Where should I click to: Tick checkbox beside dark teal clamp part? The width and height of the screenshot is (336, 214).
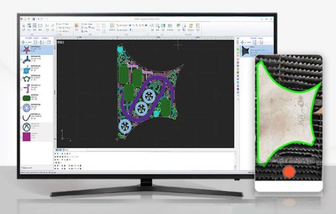click(x=21, y=80)
